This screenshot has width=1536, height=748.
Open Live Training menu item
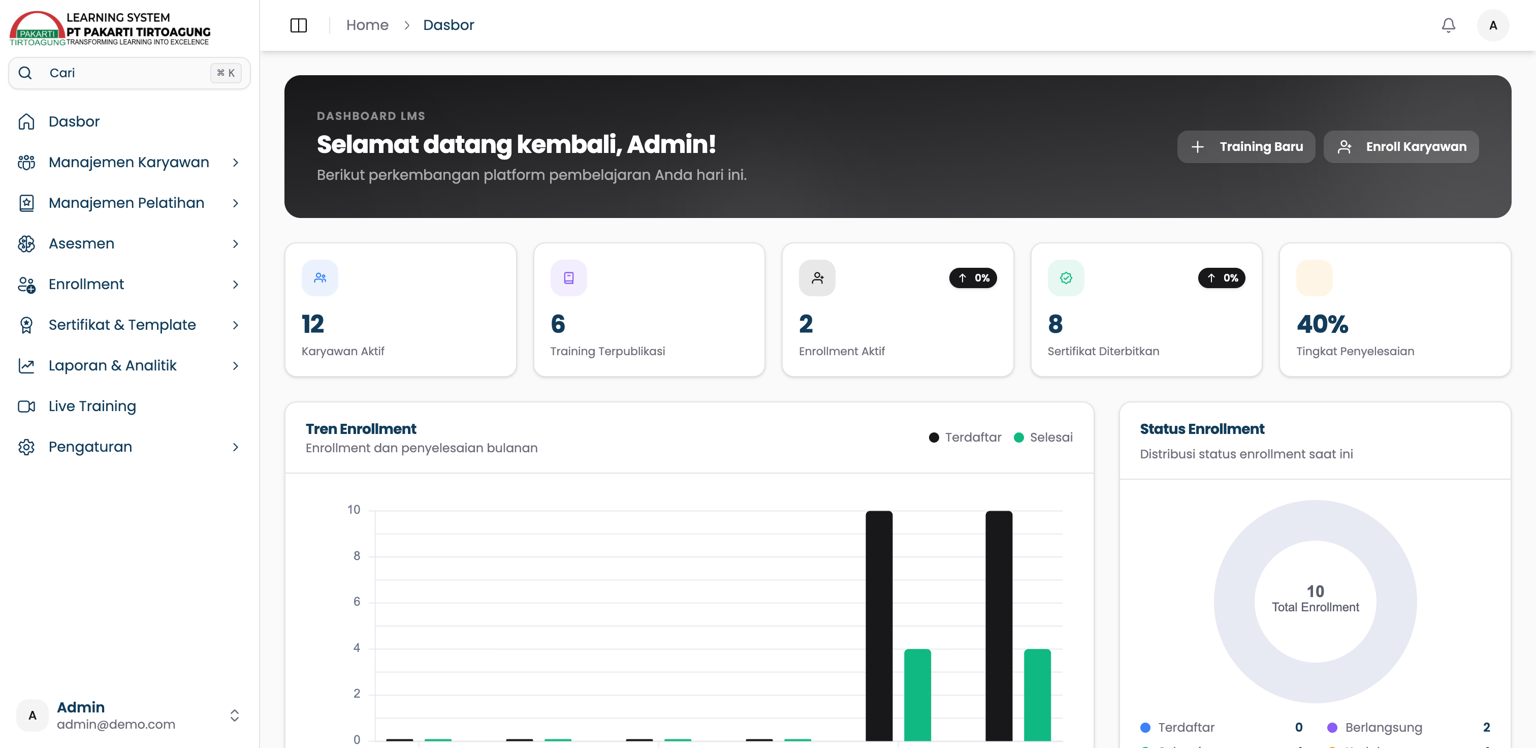tap(130, 406)
